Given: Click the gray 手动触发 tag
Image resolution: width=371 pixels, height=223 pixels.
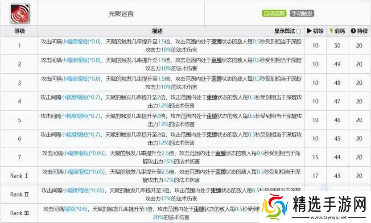Looking at the screenshot, I should click(302, 13).
